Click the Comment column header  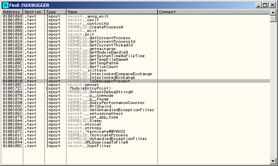coord(213,12)
